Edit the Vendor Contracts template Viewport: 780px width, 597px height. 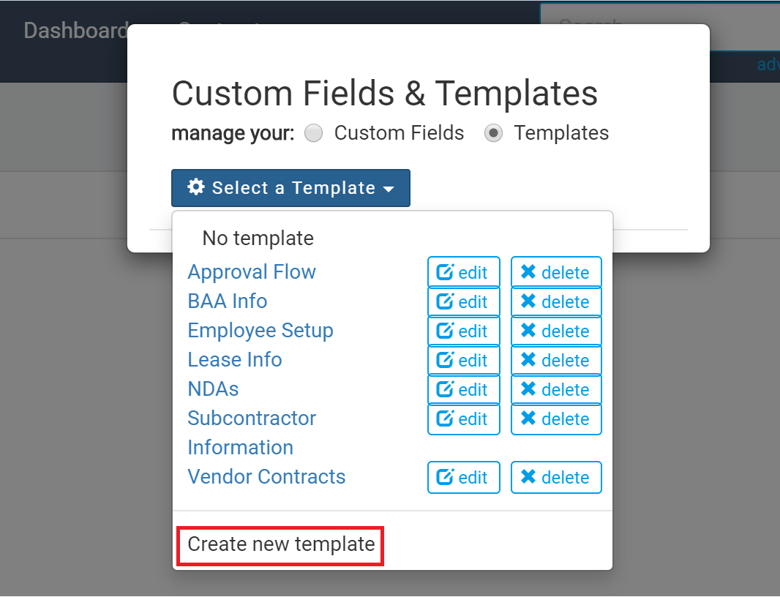pos(464,477)
